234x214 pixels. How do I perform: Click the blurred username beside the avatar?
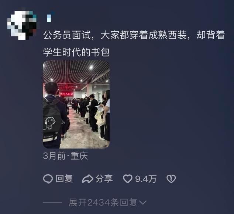tap(49, 18)
